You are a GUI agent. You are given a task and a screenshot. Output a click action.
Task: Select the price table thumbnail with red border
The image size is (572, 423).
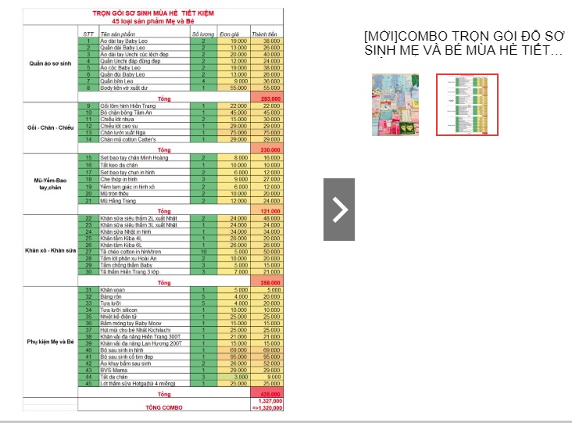467,105
